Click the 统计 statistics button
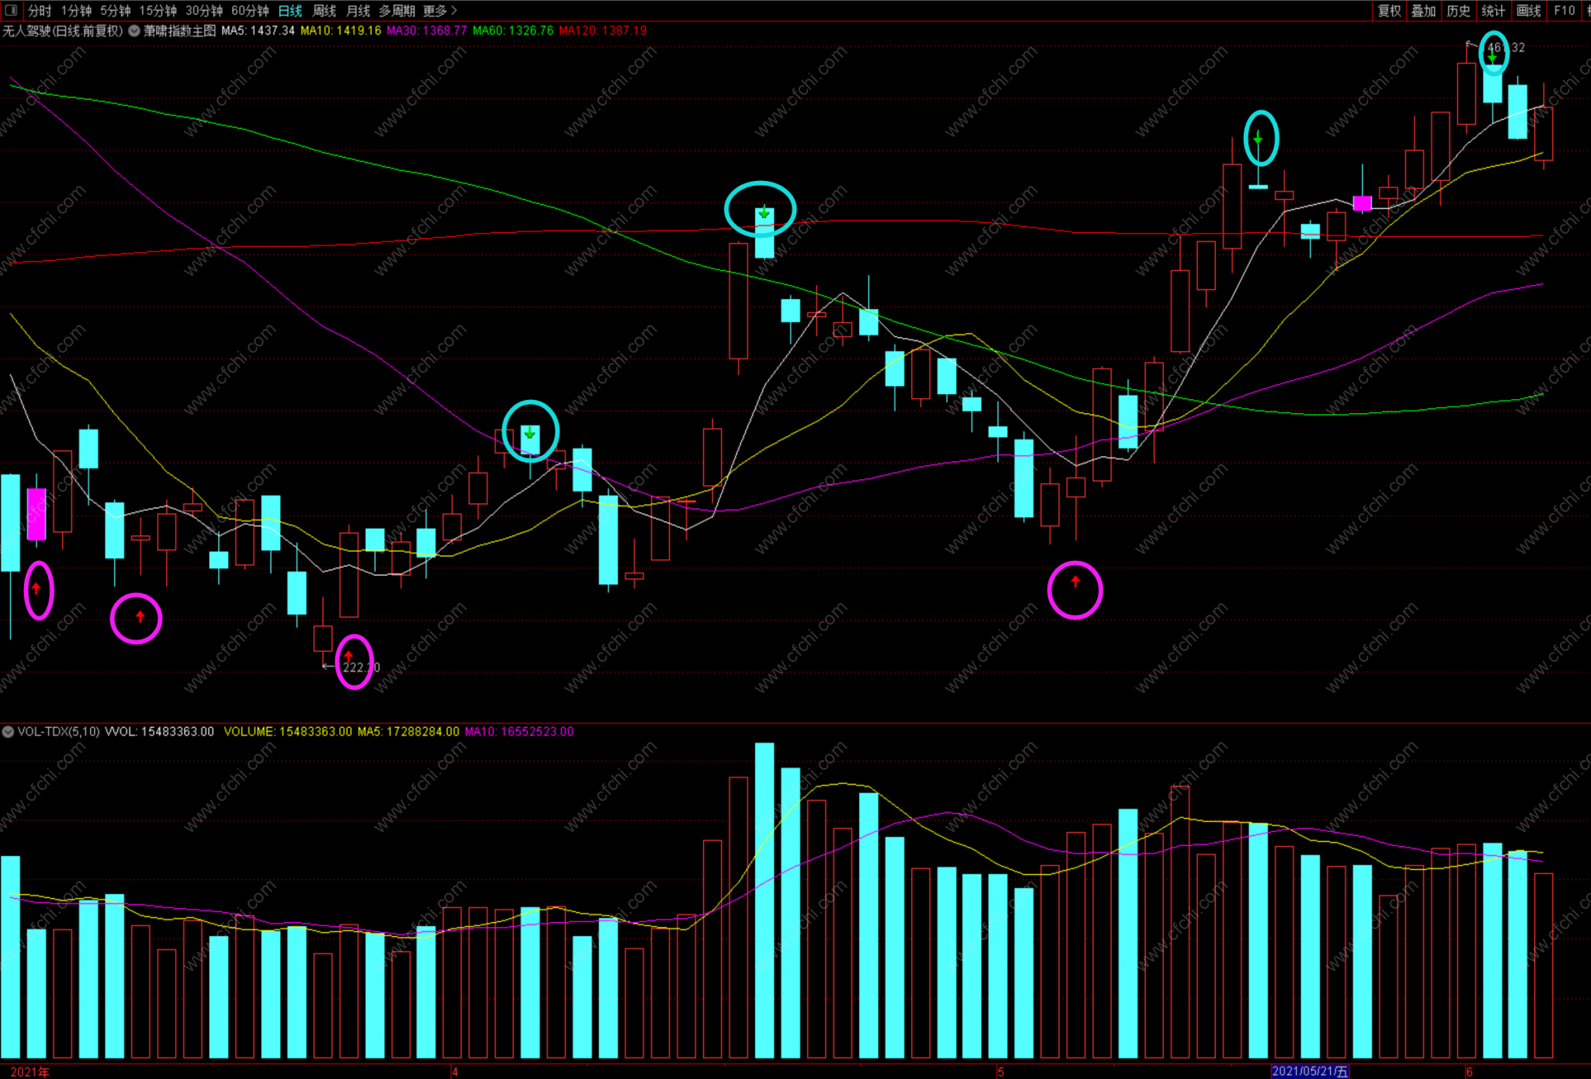The height and width of the screenshot is (1079, 1591). click(1492, 11)
